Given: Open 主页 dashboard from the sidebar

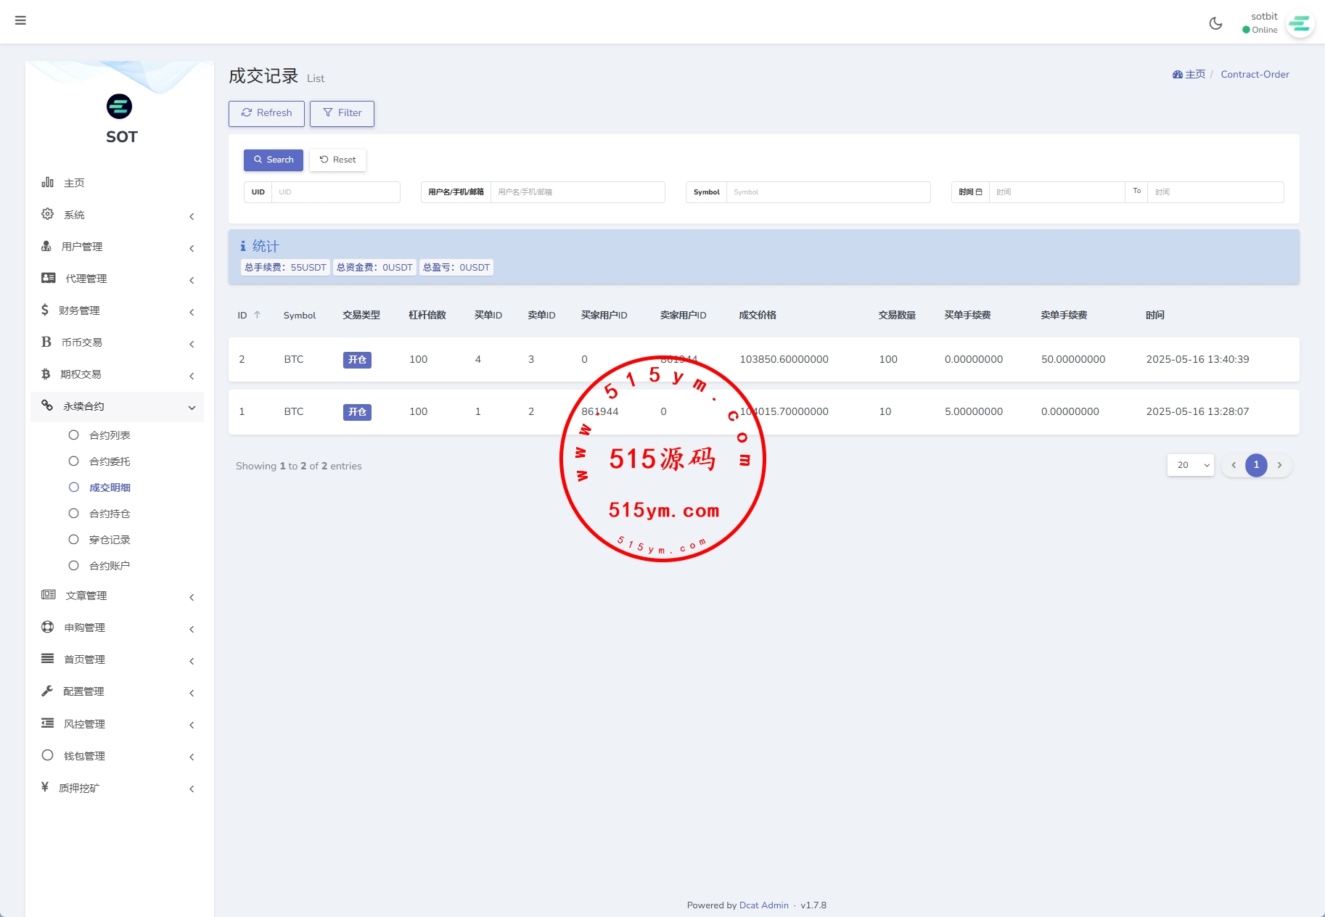Looking at the screenshot, I should coord(74,183).
